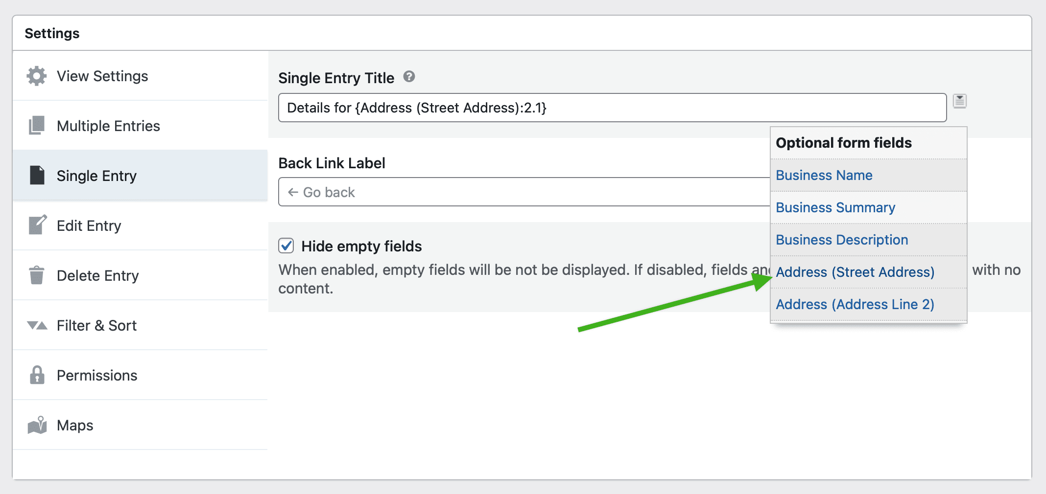Select the padlock icon next to Permissions
This screenshot has width=1046, height=494.
(x=36, y=375)
